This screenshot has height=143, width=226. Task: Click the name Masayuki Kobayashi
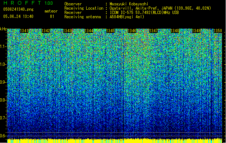tap(129, 4)
